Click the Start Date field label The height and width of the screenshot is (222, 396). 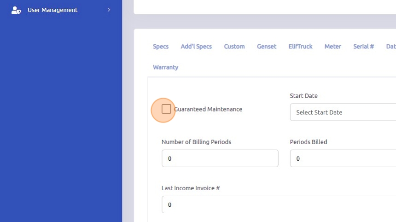[x=303, y=96]
